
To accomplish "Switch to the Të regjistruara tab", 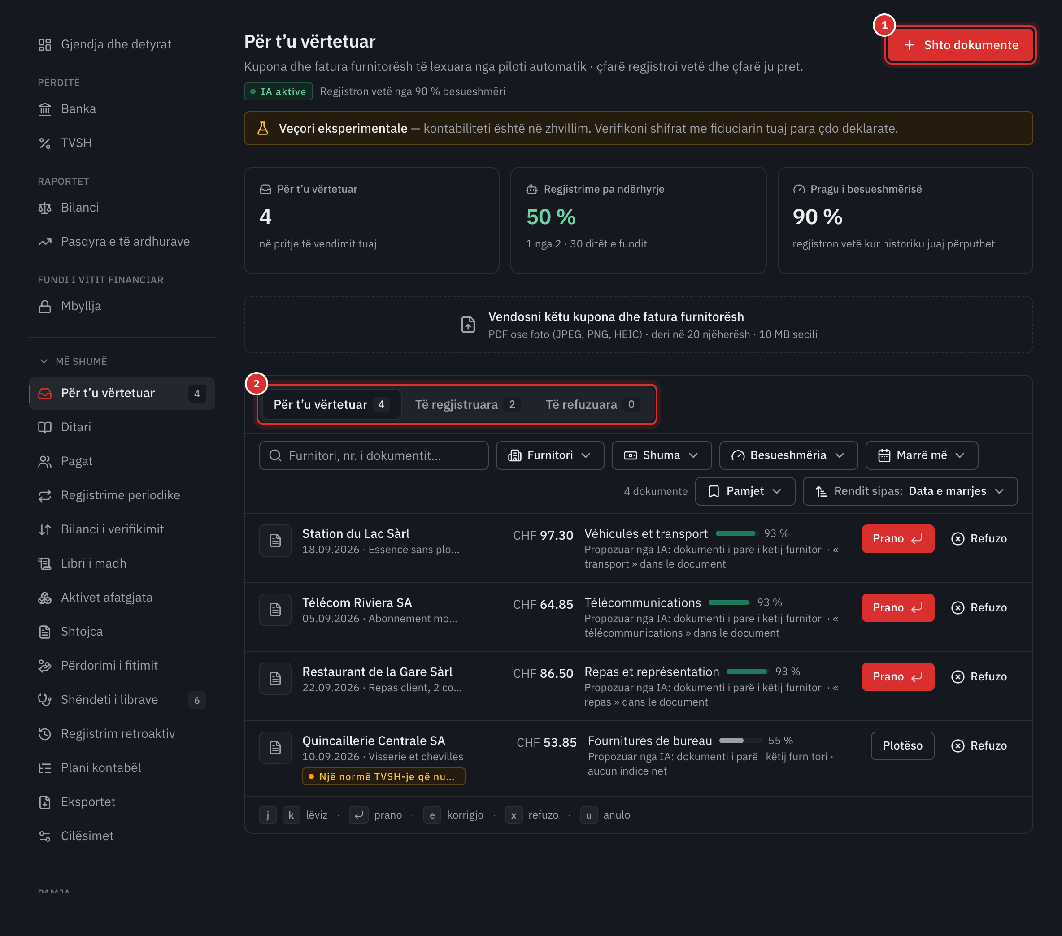I will coord(467,405).
